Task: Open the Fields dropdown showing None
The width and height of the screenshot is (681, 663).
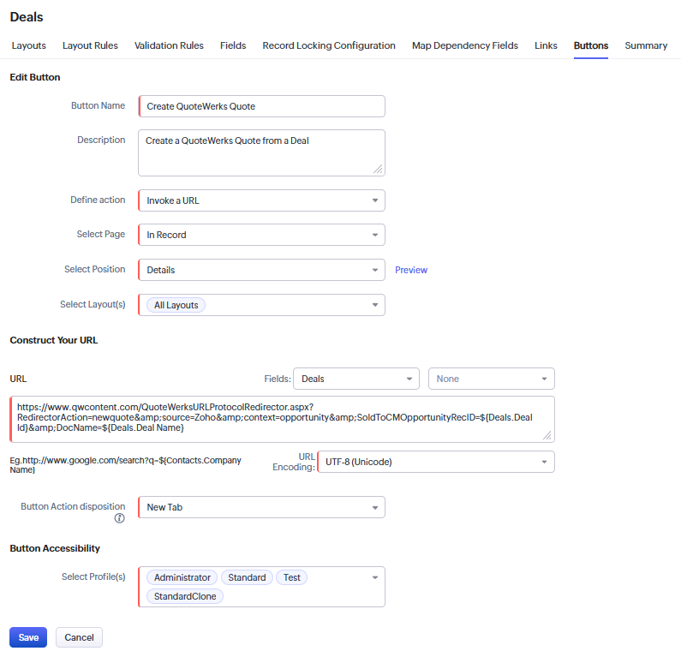Action: pos(491,379)
